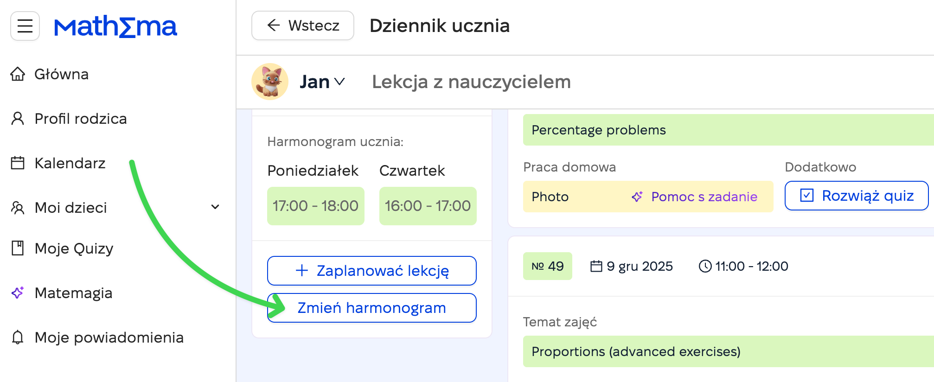Click Jan's cat avatar picture

270,82
